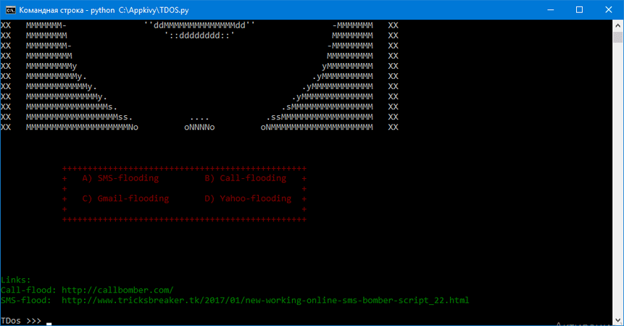Click the 'TDos >>>' prompt text
Screen dimensions: 624x326
coord(21,320)
